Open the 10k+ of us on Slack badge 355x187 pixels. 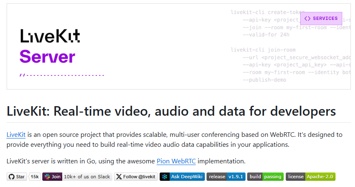click(78, 177)
